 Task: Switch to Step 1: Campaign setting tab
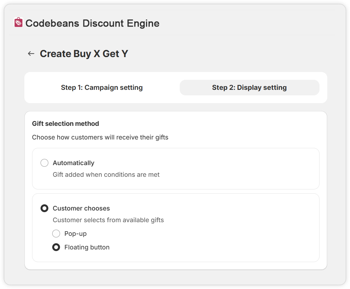point(102,88)
